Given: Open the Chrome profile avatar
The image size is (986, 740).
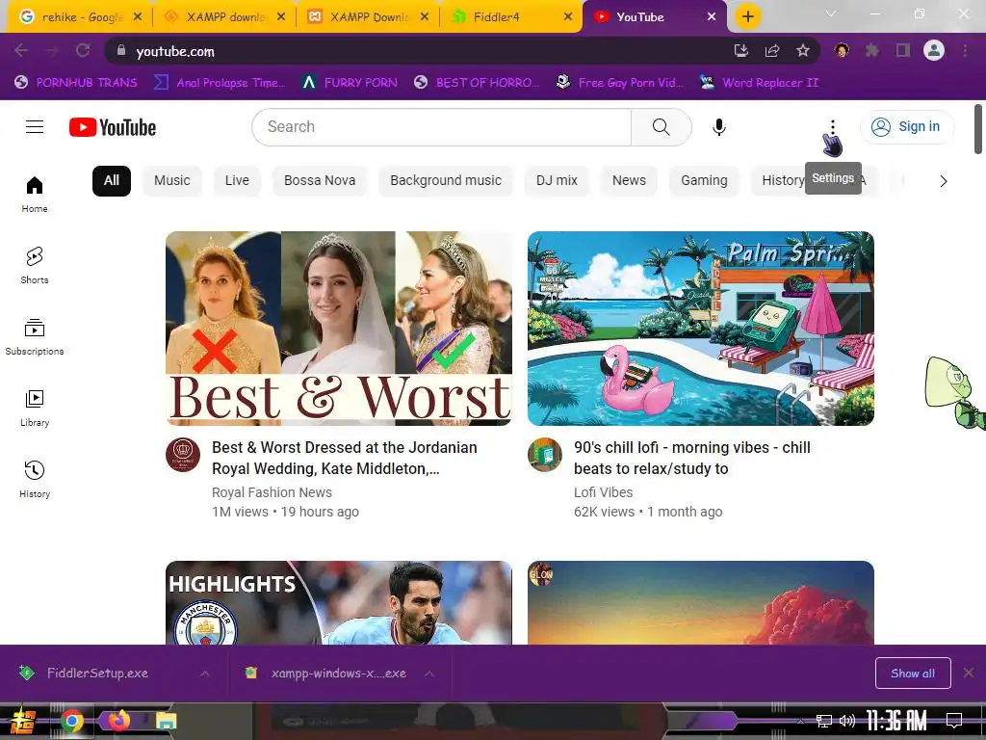Looking at the screenshot, I should coord(934,50).
